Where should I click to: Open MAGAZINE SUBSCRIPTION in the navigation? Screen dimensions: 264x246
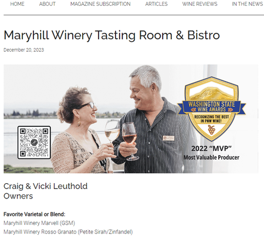point(100,4)
